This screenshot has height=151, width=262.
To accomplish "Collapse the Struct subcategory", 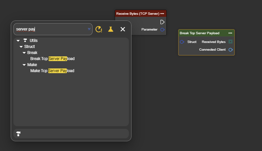I will (21, 47).
